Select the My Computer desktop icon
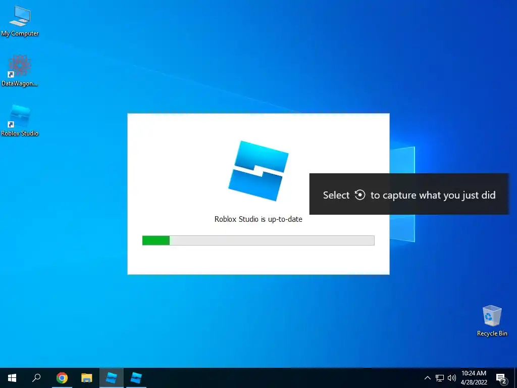The width and height of the screenshot is (517, 388). click(20, 21)
